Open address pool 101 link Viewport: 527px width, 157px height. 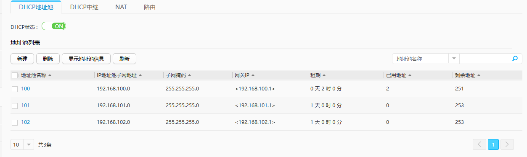pos(25,106)
